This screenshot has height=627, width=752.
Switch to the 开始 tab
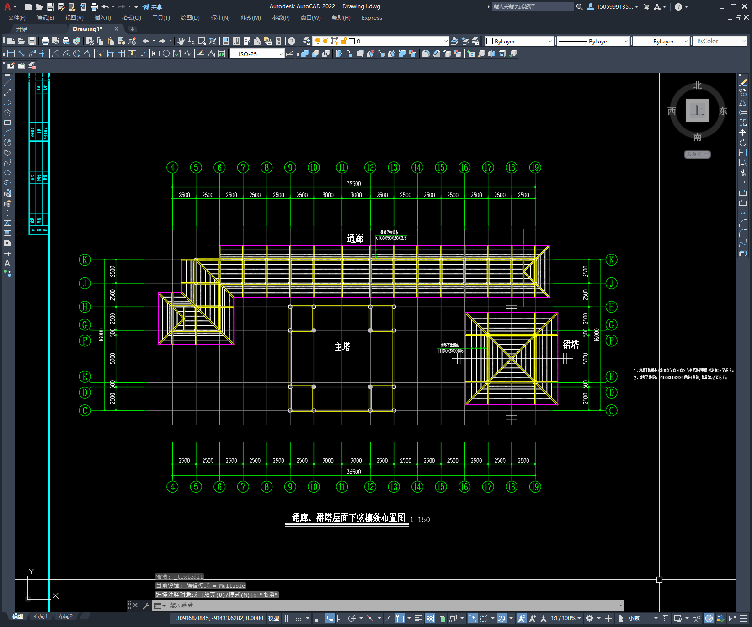[x=22, y=29]
